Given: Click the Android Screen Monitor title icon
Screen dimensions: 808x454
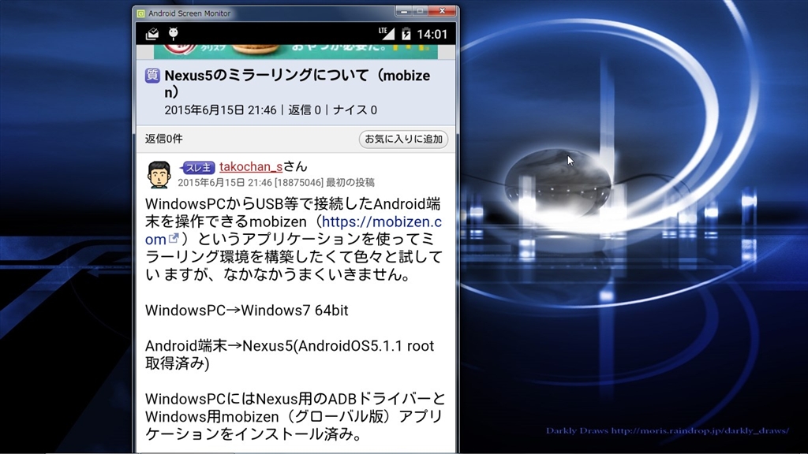Looking at the screenshot, I should [x=141, y=13].
